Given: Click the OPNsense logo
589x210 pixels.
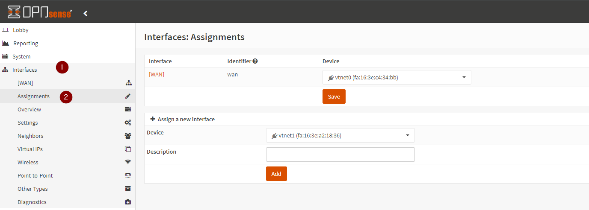Looking at the screenshot, I should [39, 13].
